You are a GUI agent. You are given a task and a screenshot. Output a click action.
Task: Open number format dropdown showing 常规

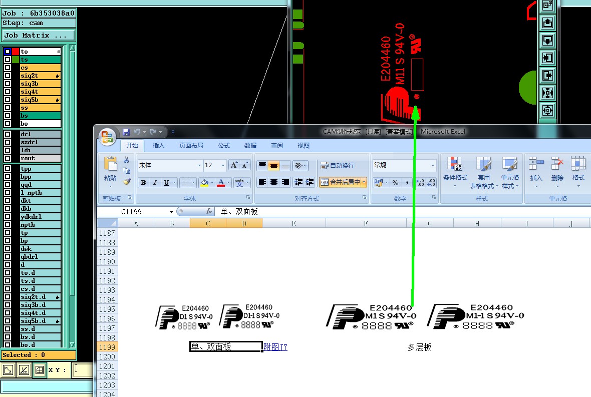tap(433, 165)
